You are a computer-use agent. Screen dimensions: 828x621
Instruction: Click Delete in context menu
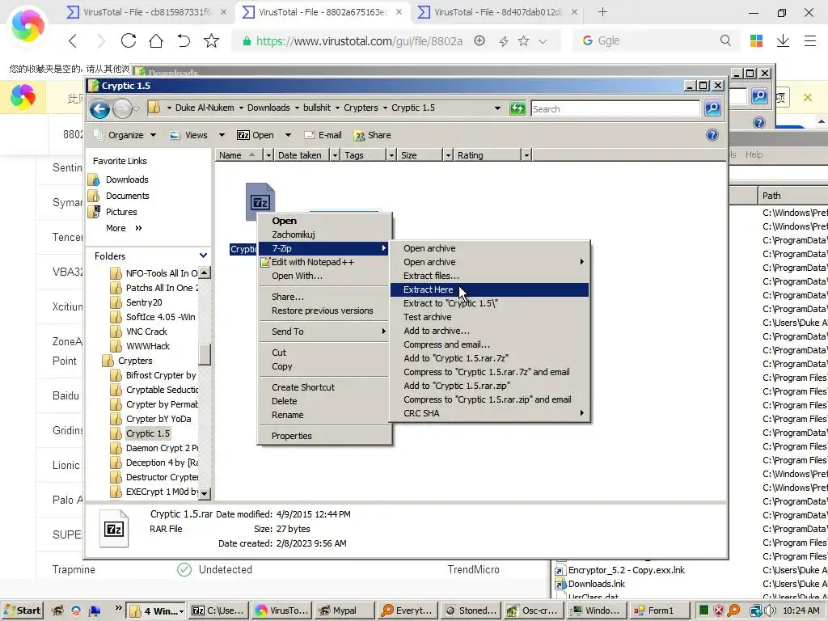pyautogui.click(x=325, y=401)
